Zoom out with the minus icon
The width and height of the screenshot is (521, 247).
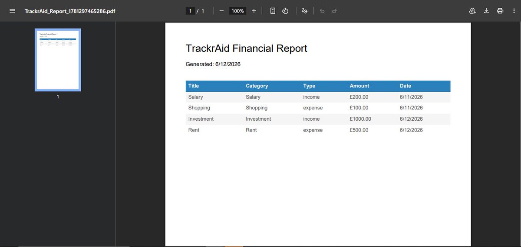pyautogui.click(x=221, y=11)
